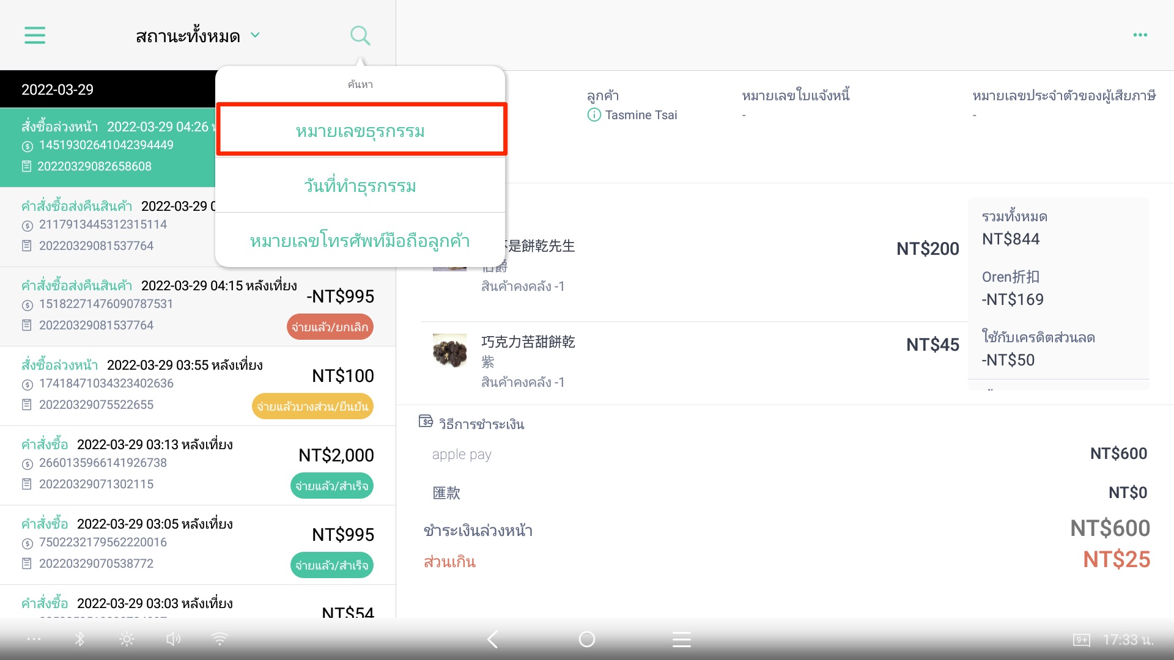This screenshot has width=1174, height=660.
Task: Tap the system recent apps menu button
Action: click(x=682, y=639)
